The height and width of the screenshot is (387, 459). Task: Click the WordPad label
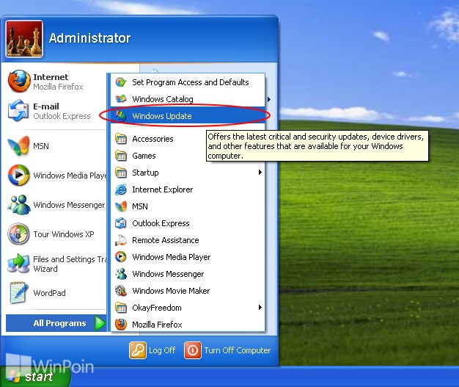pyautogui.click(x=49, y=292)
